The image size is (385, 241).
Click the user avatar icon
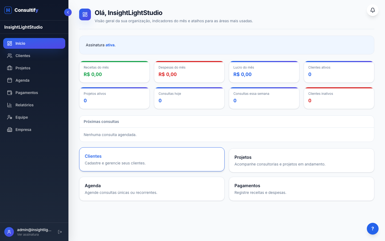(x=9, y=232)
